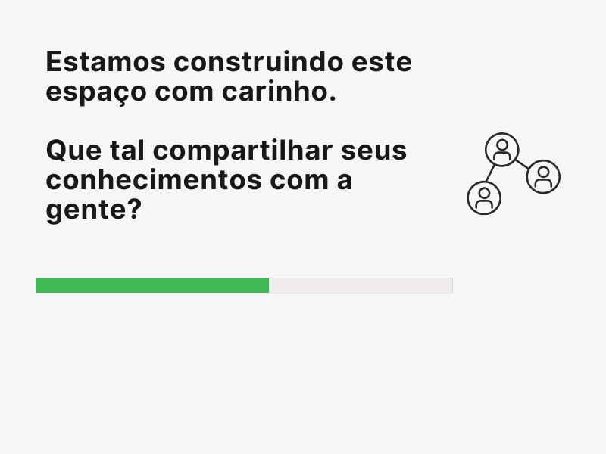
Task: Click the words "com a" after conhecimentos
Action: (311, 182)
